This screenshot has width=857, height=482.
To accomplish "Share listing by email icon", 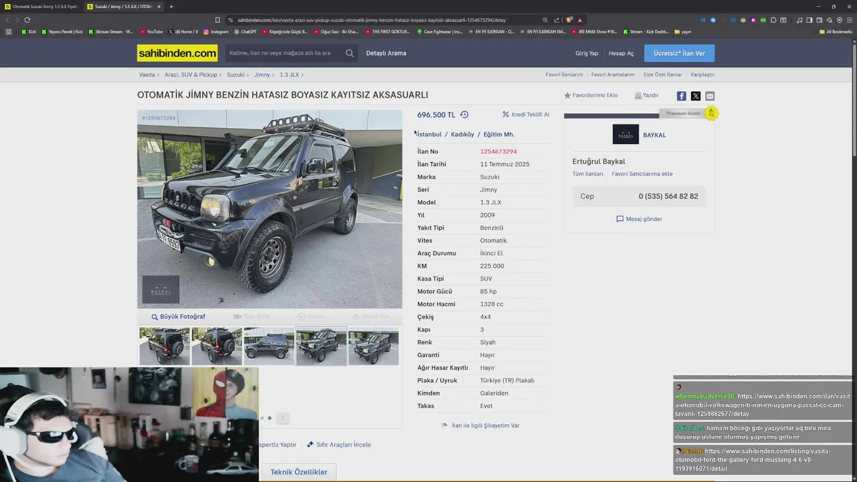I will click(710, 96).
